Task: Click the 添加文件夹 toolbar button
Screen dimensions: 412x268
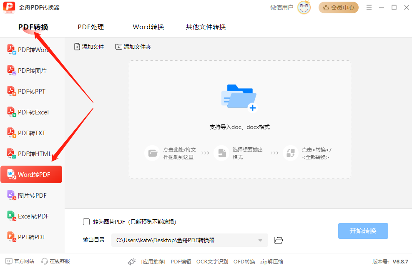Action: [x=133, y=47]
